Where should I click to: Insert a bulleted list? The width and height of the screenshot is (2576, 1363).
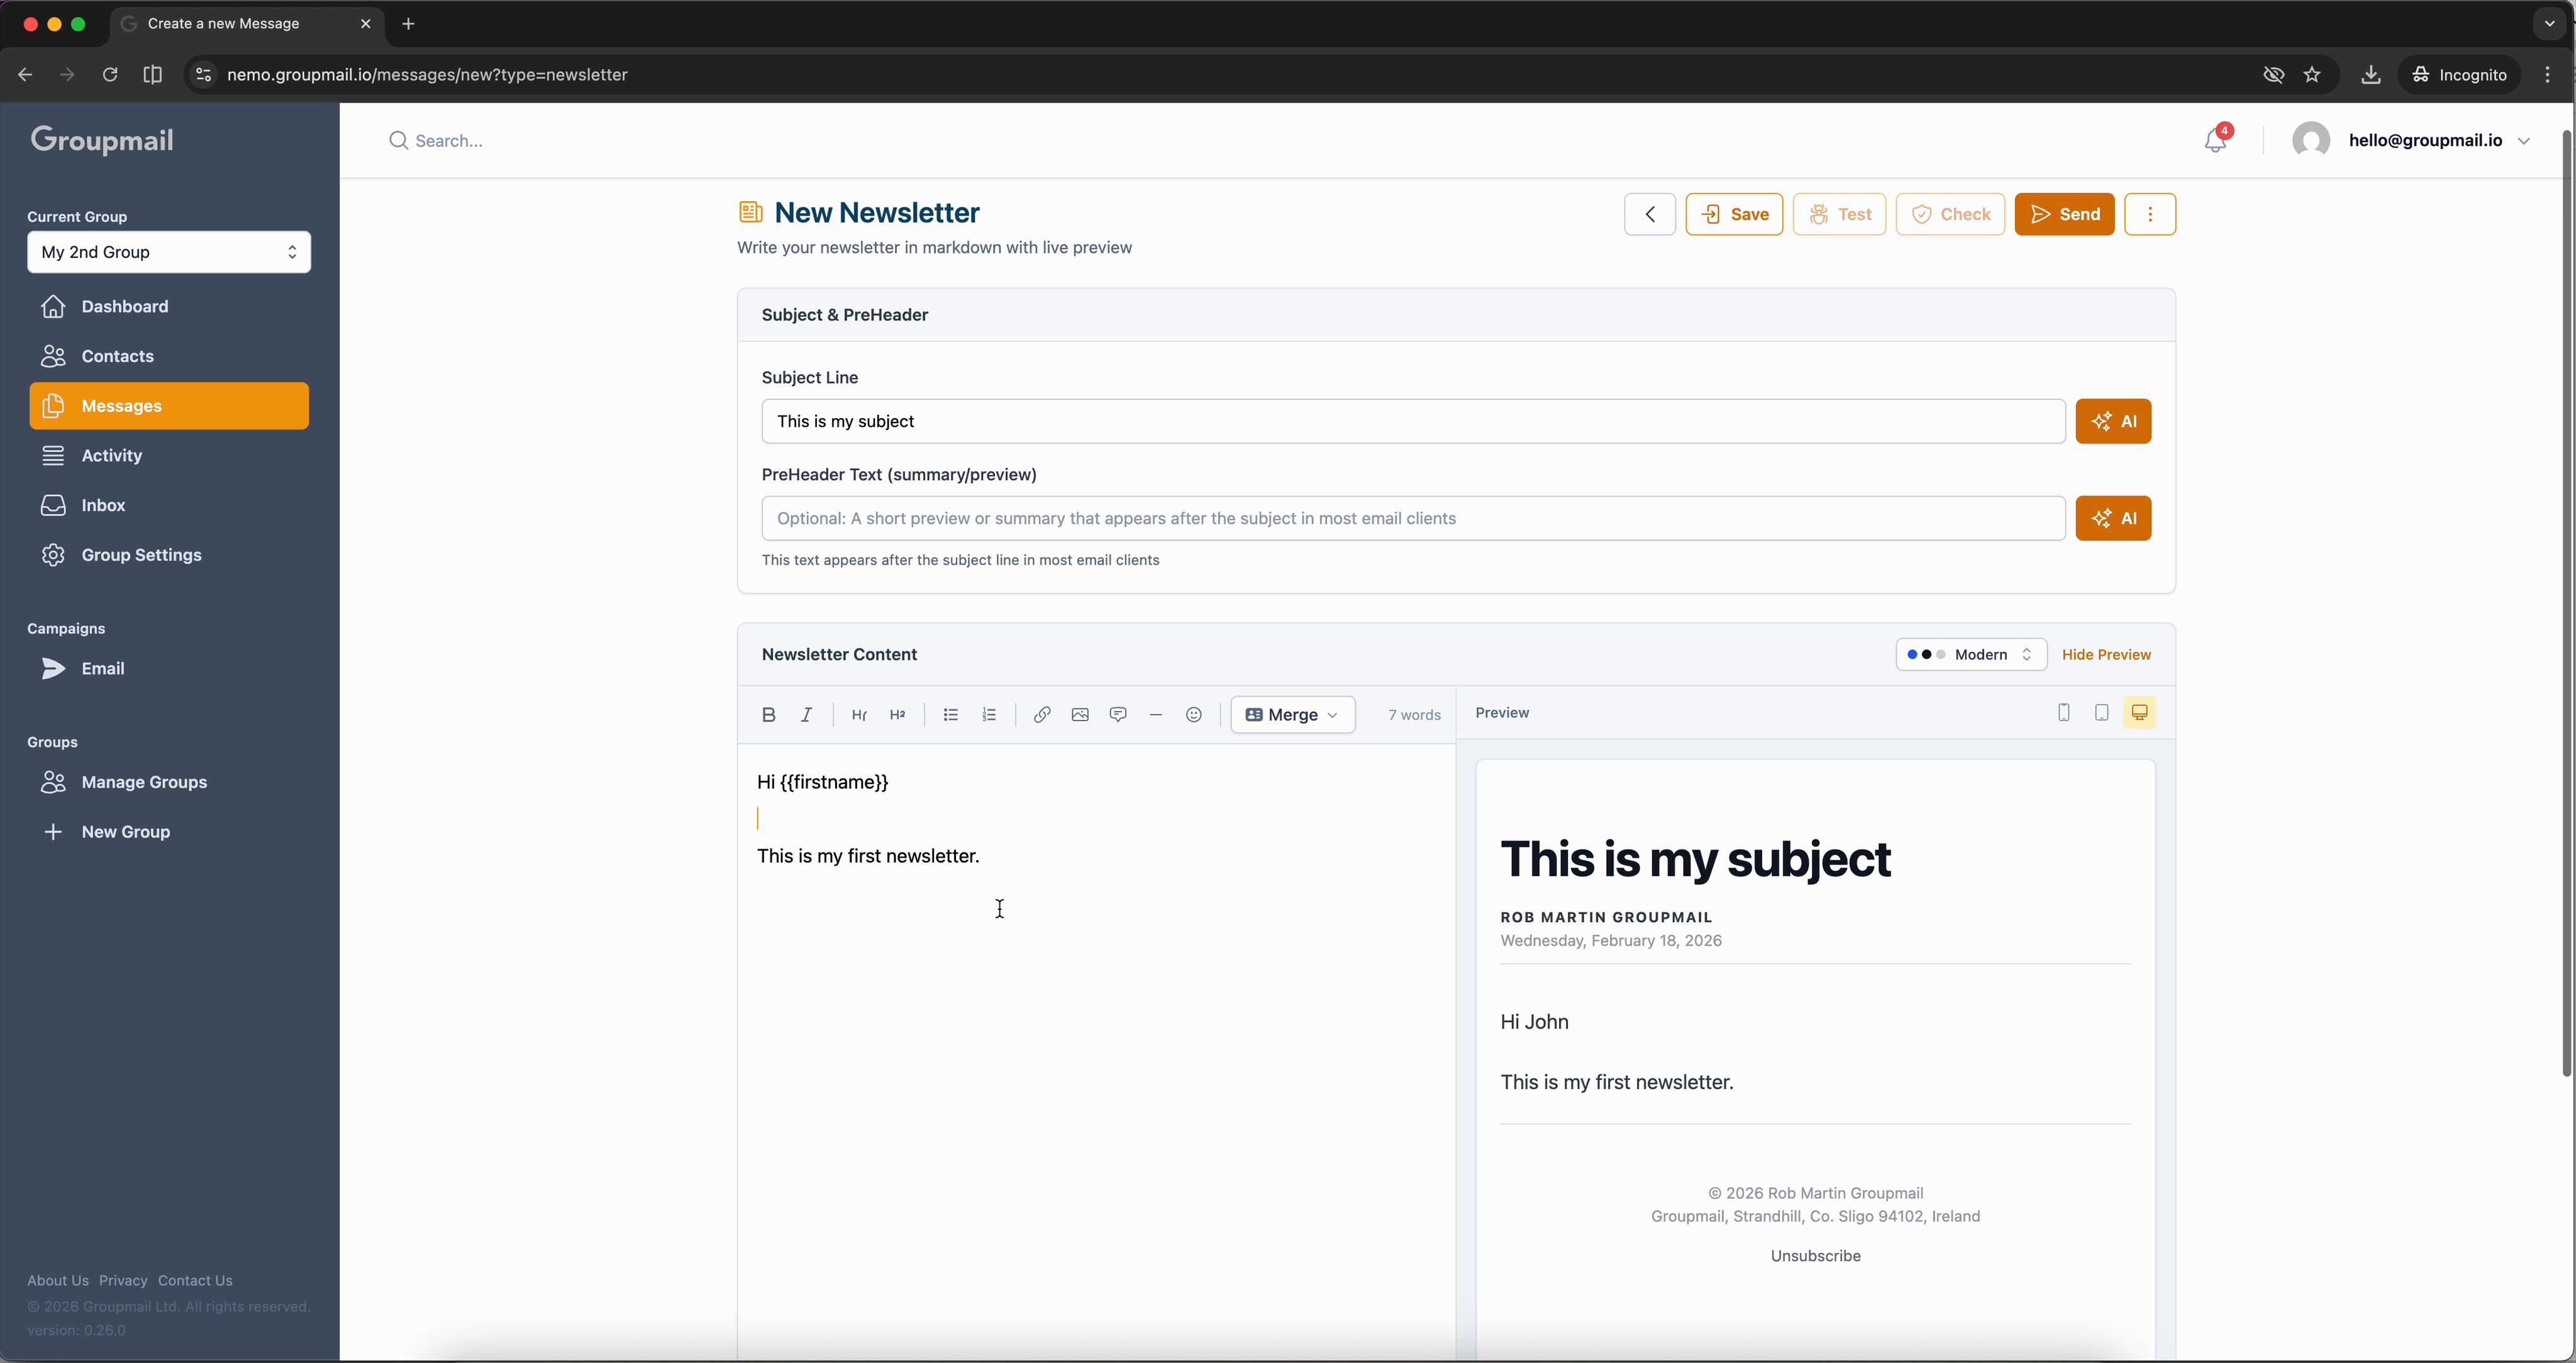point(950,714)
